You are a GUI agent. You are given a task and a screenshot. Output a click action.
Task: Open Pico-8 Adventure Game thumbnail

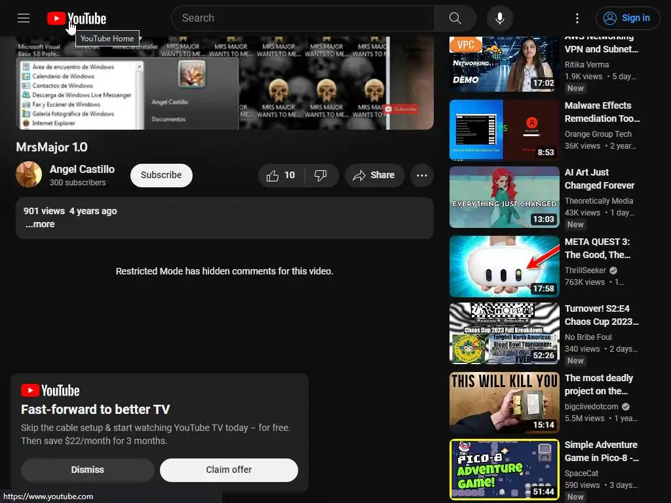pos(504,470)
